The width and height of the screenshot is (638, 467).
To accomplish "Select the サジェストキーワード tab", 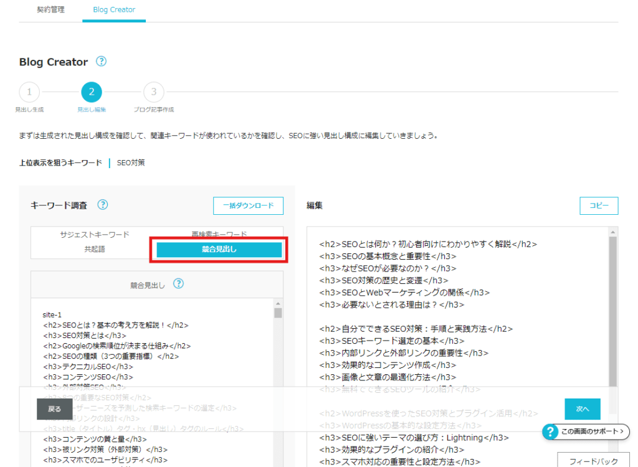I will click(x=95, y=235).
